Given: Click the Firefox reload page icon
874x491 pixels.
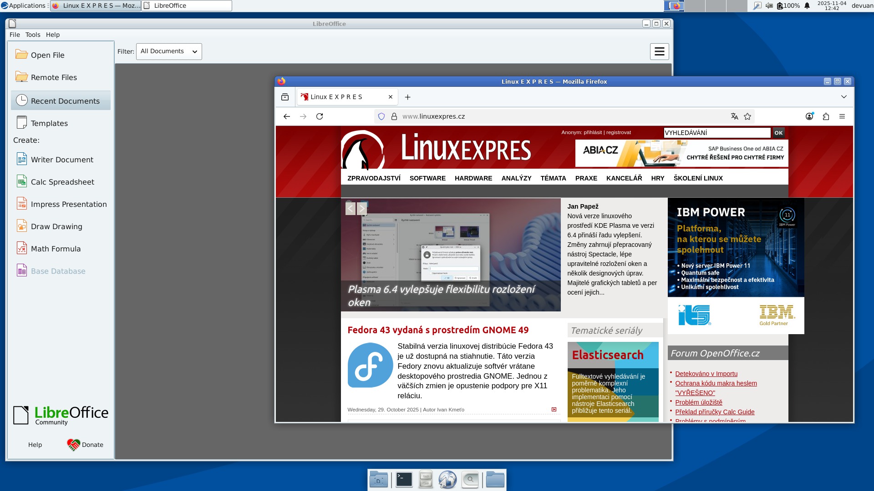Looking at the screenshot, I should (x=320, y=116).
